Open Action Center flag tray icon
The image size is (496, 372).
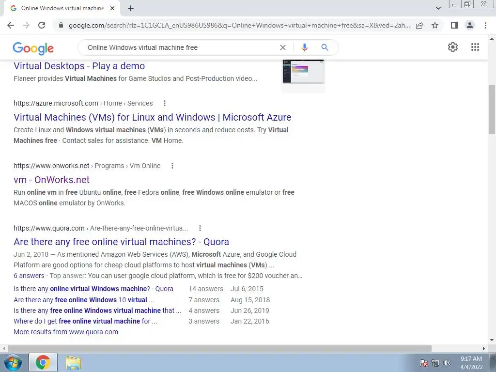click(x=424, y=363)
